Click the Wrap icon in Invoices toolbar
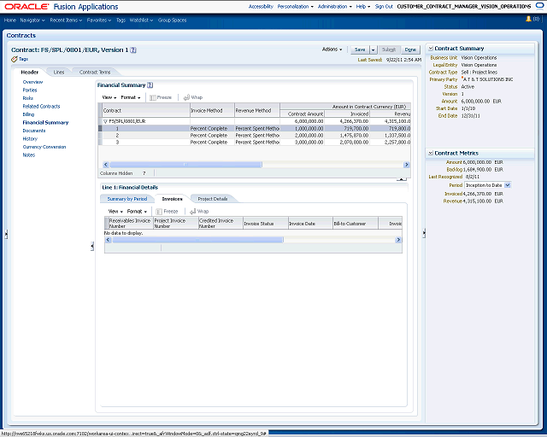 click(193, 212)
